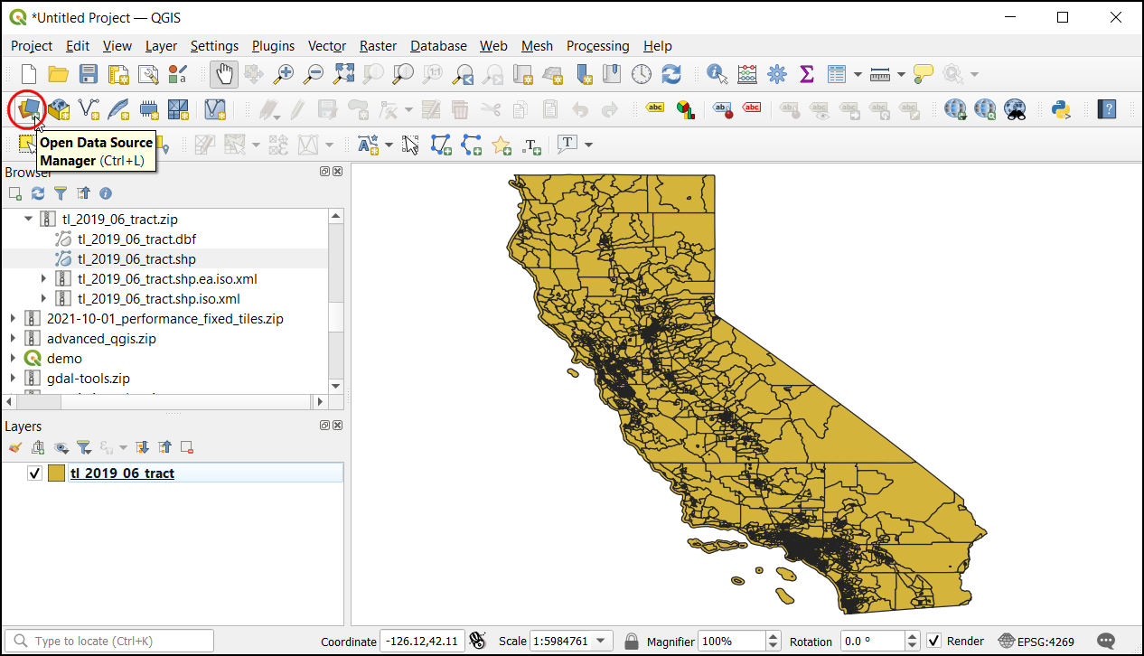Open the Processing menu
This screenshot has width=1144, height=656.
(x=597, y=46)
